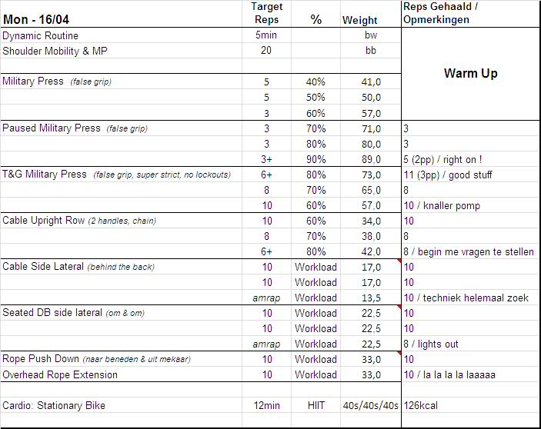Select the 'Weight' column header cell
The width and height of the screenshot is (541, 429).
tap(360, 20)
